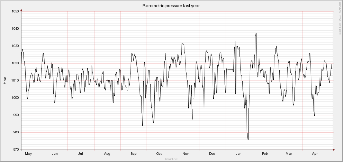
Task: Click the RRDTOOL / TOBI OETIKER vertical watermark
Action: pos(340,18)
